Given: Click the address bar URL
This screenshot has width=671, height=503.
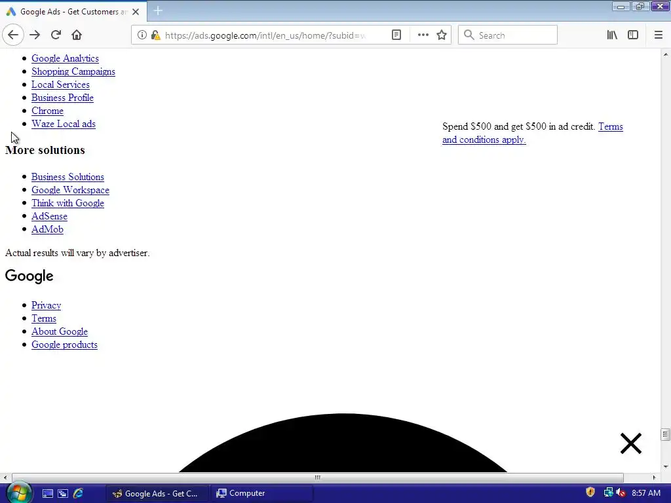Looking at the screenshot, I should [265, 35].
